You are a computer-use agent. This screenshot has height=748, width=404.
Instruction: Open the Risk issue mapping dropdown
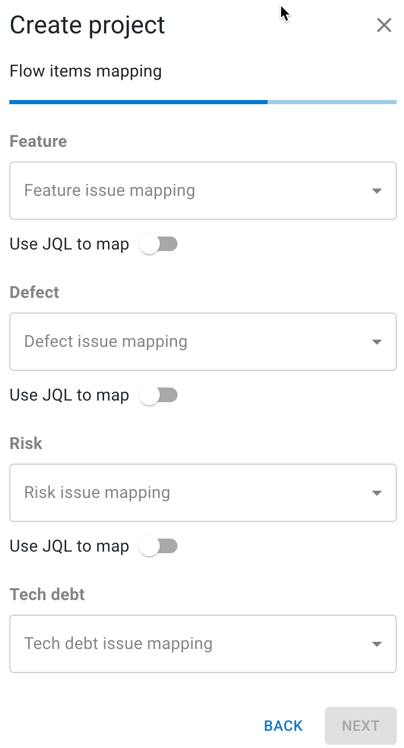point(203,493)
